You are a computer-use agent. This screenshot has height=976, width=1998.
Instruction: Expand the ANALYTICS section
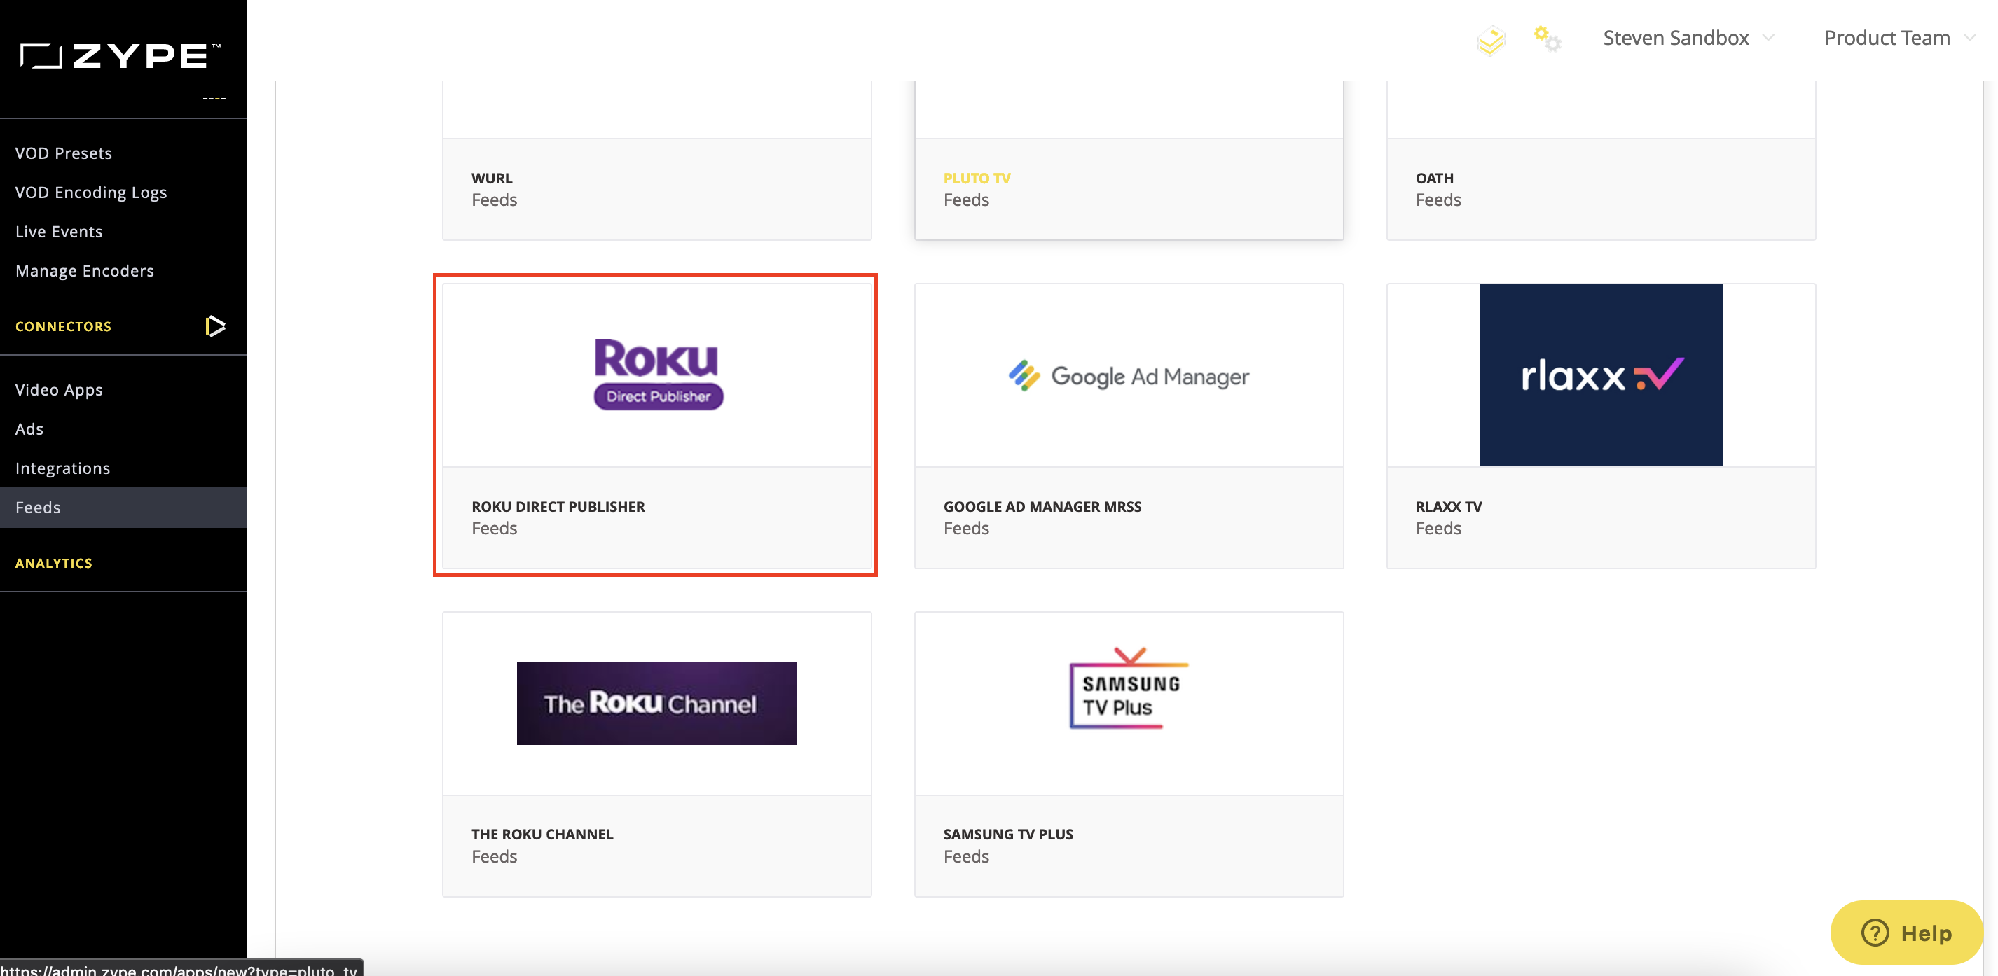click(53, 563)
